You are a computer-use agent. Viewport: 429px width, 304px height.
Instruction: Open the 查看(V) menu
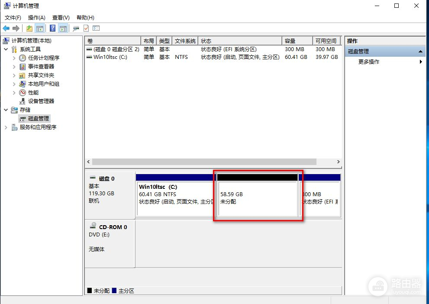point(61,18)
